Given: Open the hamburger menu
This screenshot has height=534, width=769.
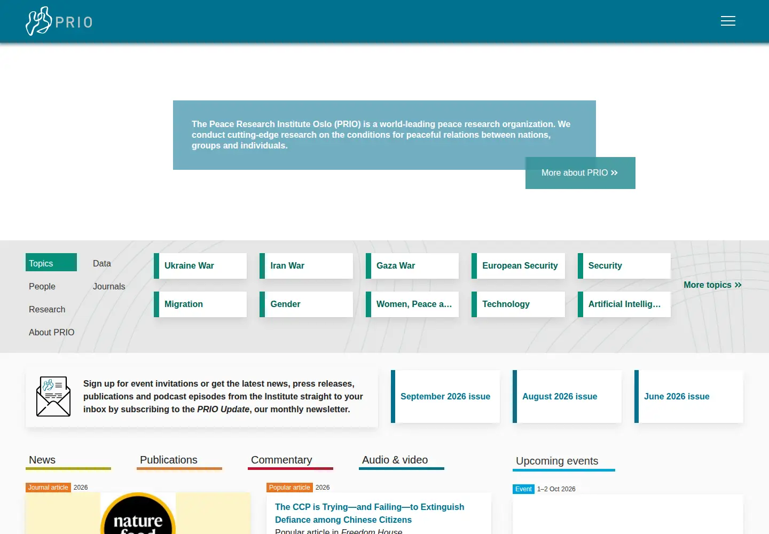Looking at the screenshot, I should coord(728,21).
